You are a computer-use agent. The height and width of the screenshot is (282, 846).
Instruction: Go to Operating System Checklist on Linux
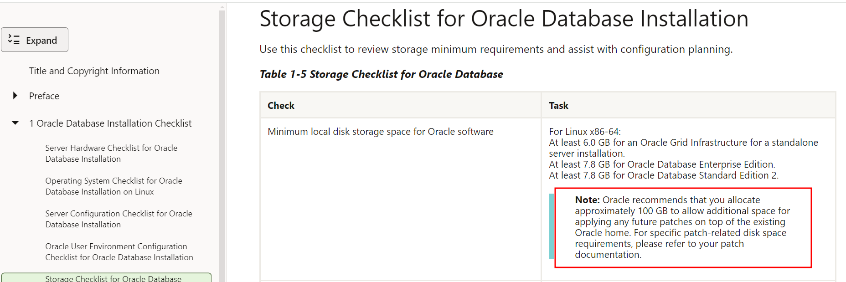[x=113, y=186]
